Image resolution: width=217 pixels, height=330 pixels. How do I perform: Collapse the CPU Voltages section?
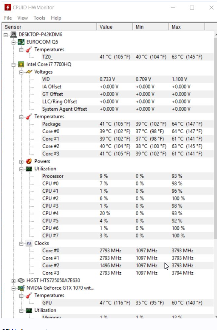click(x=21, y=72)
